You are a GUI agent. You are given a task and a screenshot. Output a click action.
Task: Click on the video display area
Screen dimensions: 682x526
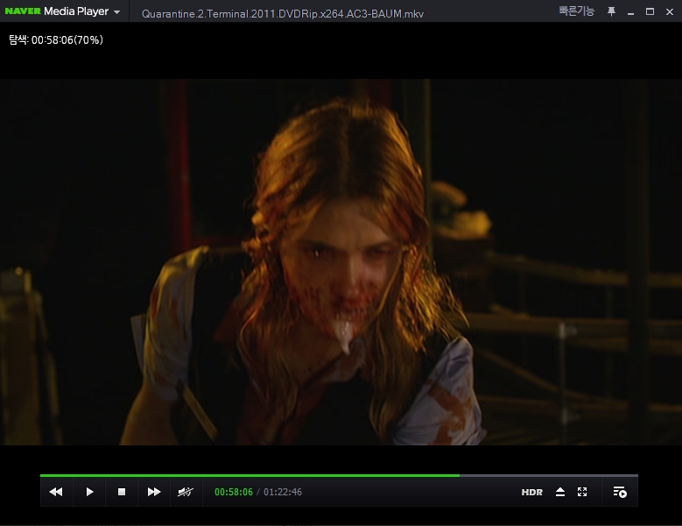click(341, 263)
